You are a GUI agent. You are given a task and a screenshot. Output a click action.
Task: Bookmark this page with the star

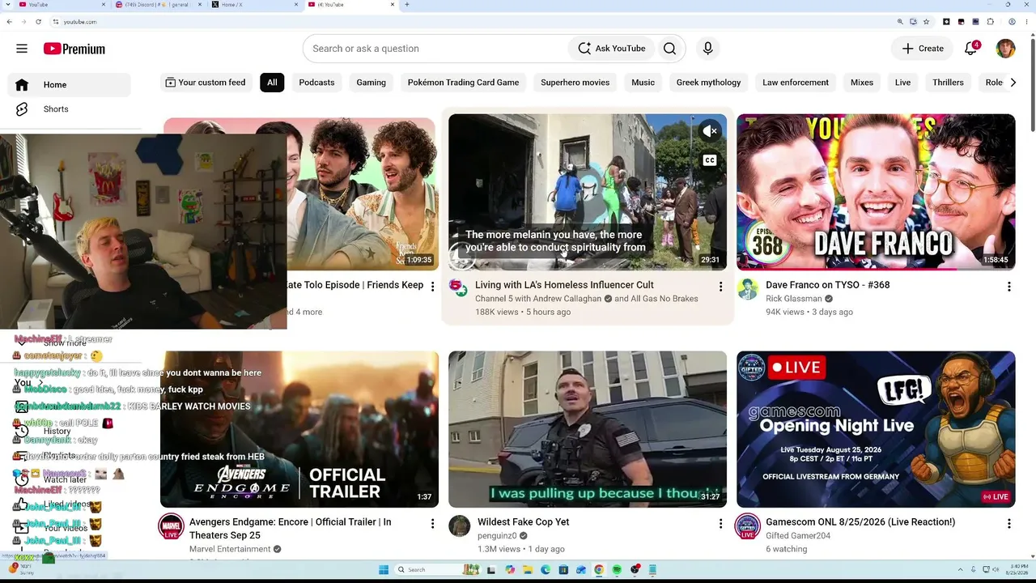926,22
